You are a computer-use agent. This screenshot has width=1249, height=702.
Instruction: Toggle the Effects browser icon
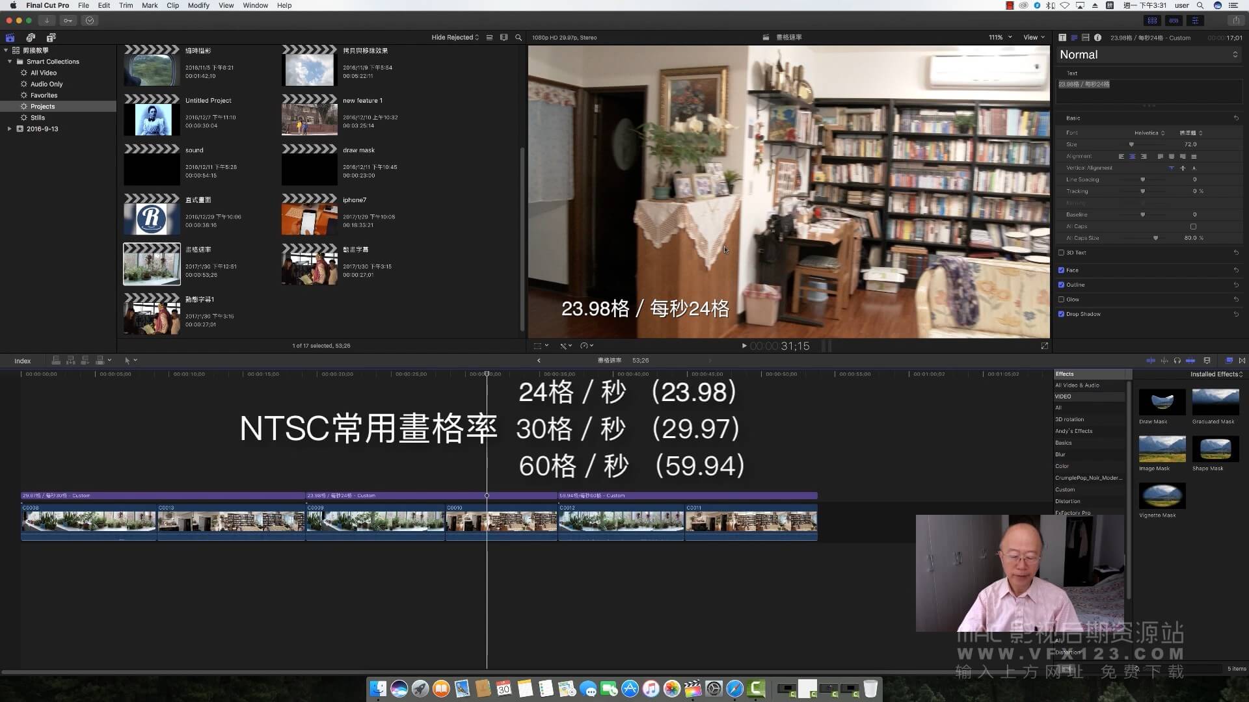tap(1229, 361)
